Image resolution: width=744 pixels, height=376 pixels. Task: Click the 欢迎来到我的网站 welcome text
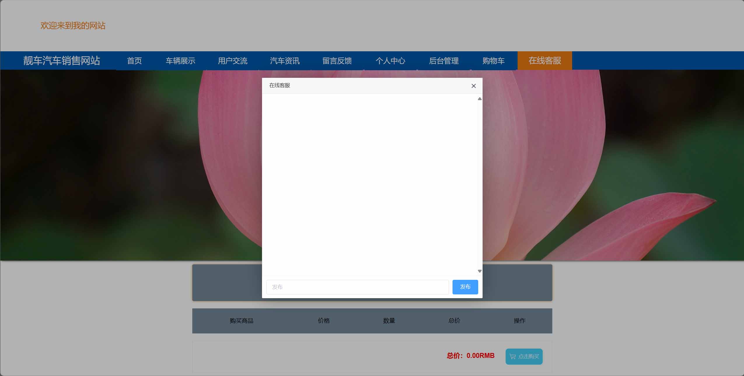(x=73, y=26)
